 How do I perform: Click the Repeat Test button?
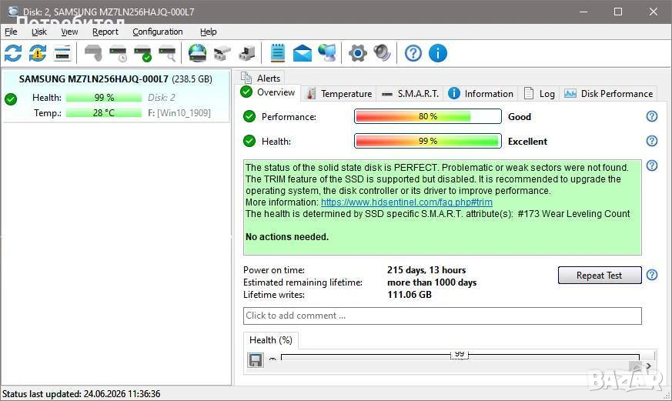pos(599,276)
